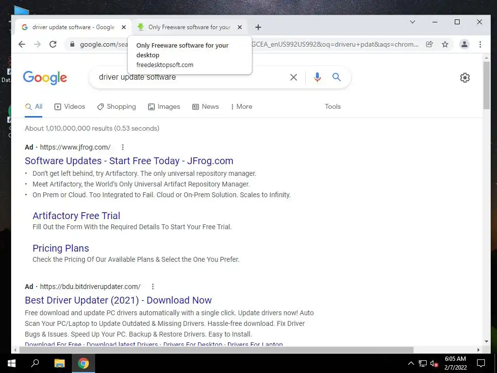
Task: Open Windows Start menu
Action: pos(12,363)
